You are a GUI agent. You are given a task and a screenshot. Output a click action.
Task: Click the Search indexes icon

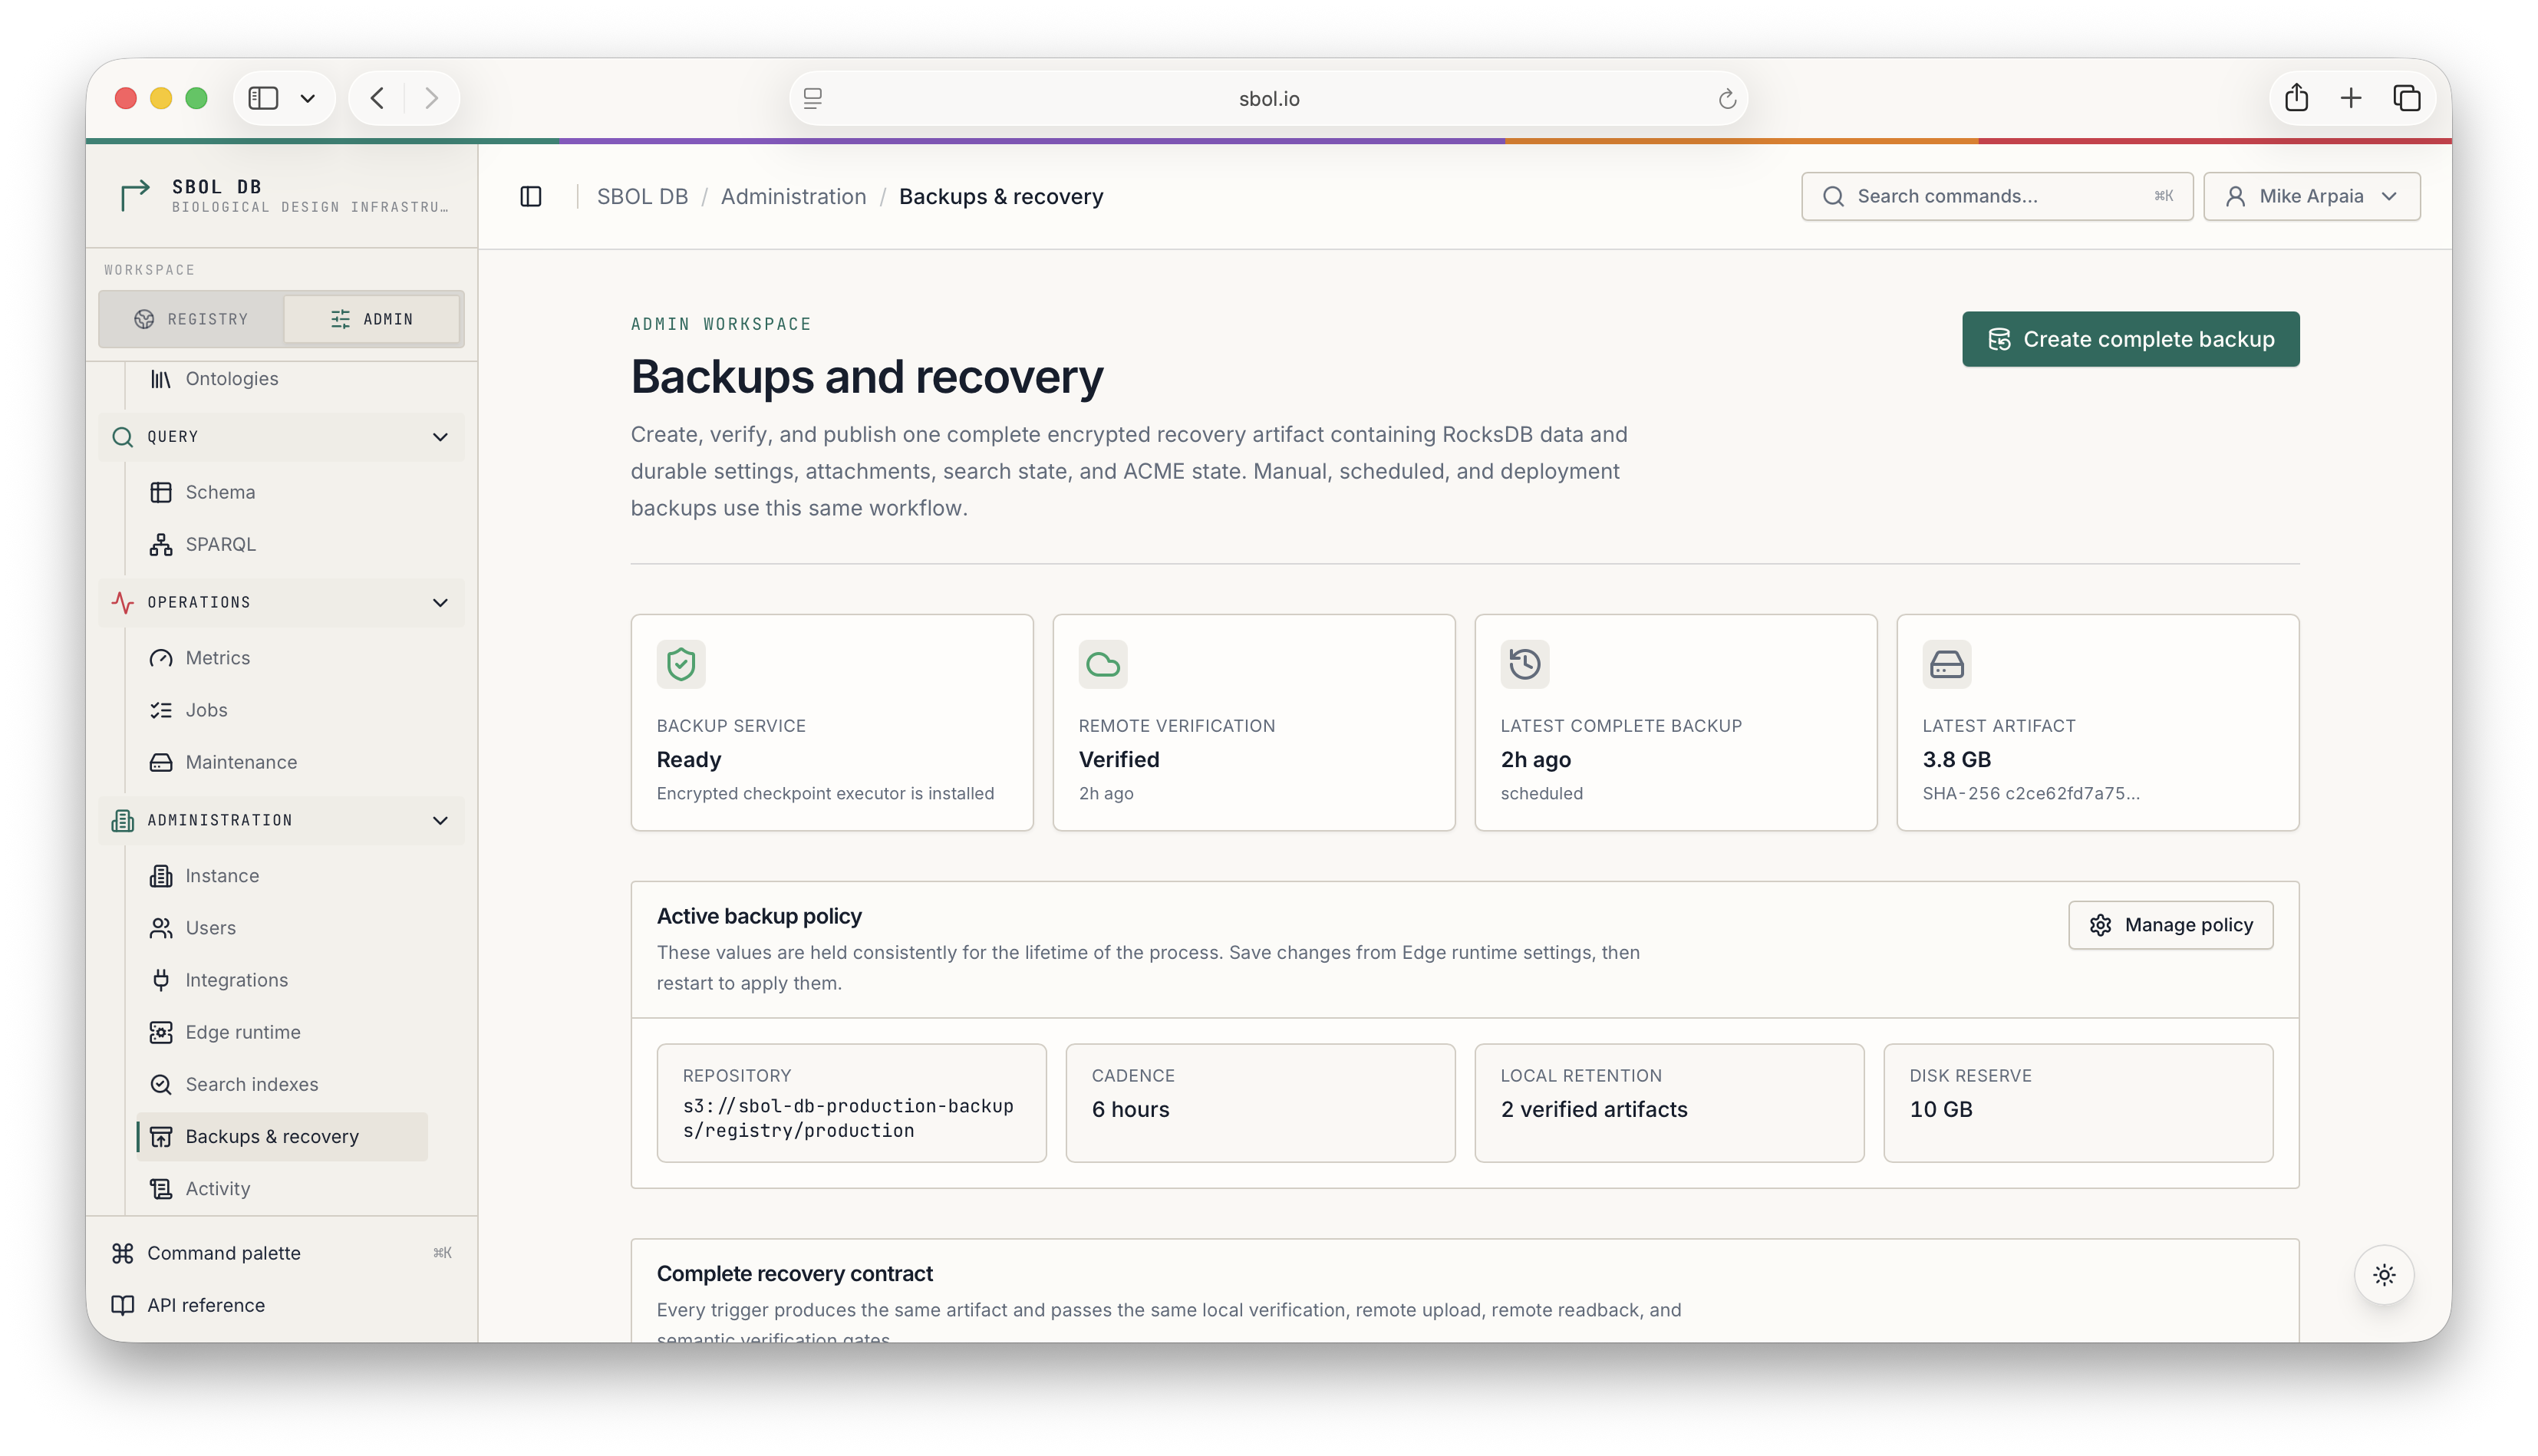[x=161, y=1084]
